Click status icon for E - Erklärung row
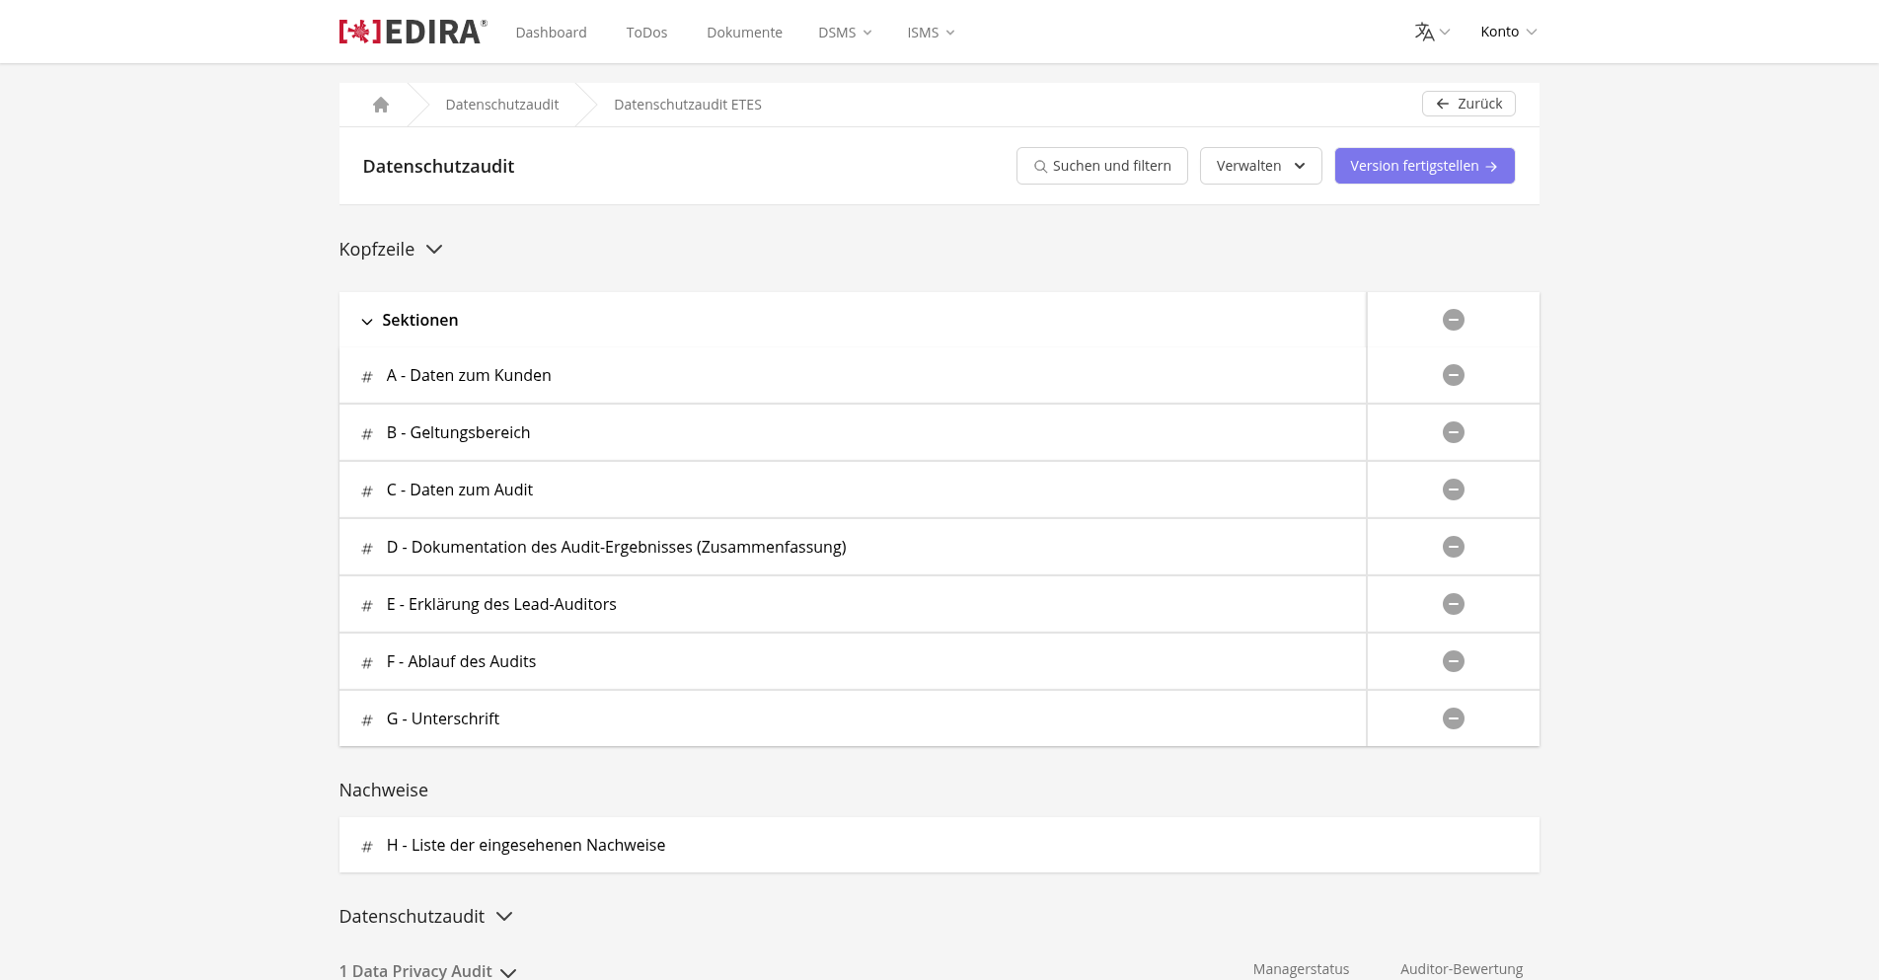 point(1454,604)
